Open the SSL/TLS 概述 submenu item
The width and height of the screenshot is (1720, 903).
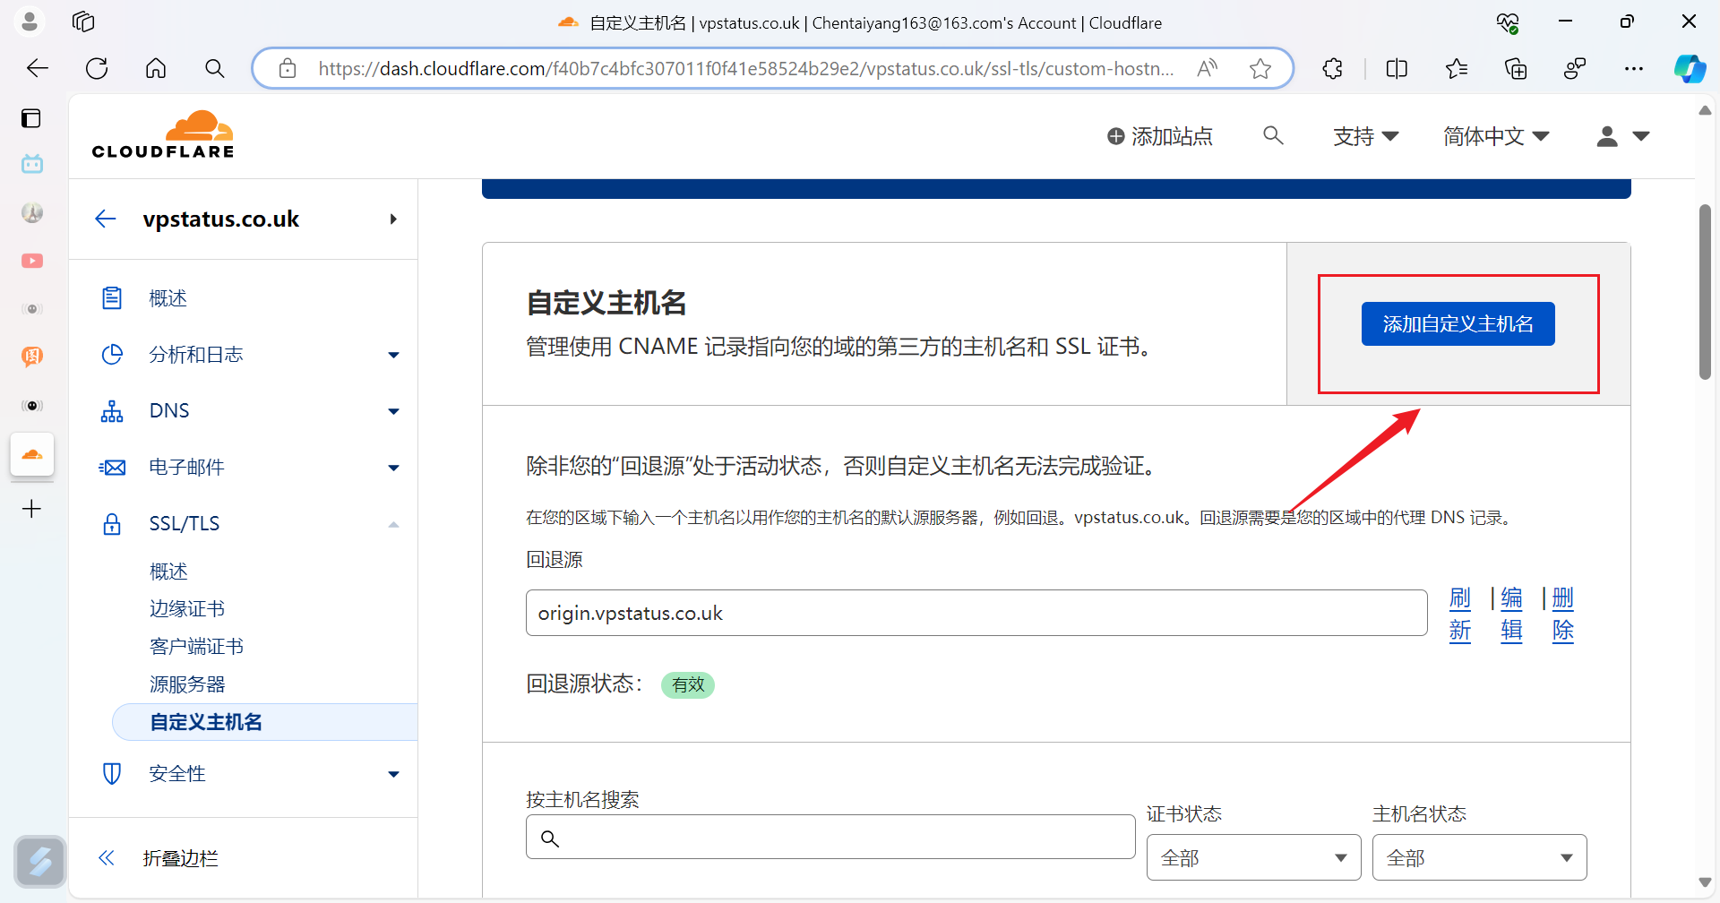coord(168,572)
